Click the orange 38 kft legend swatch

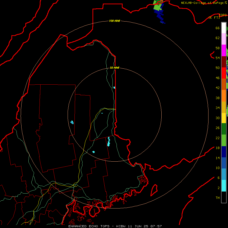pyautogui.click(x=224, y=96)
